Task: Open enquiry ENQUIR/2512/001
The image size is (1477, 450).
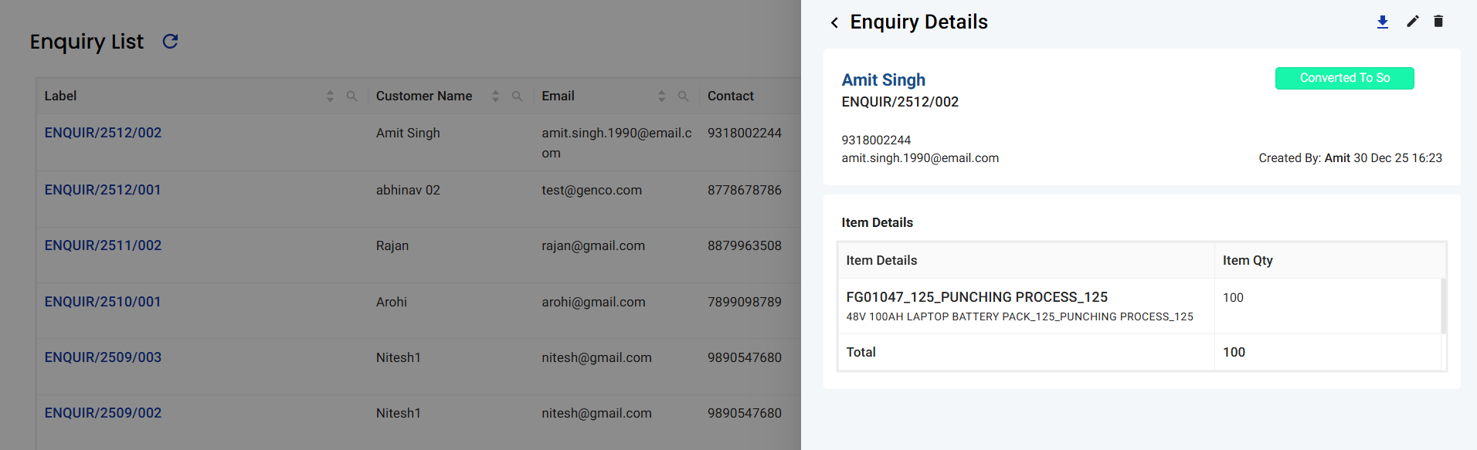Action: (x=103, y=190)
